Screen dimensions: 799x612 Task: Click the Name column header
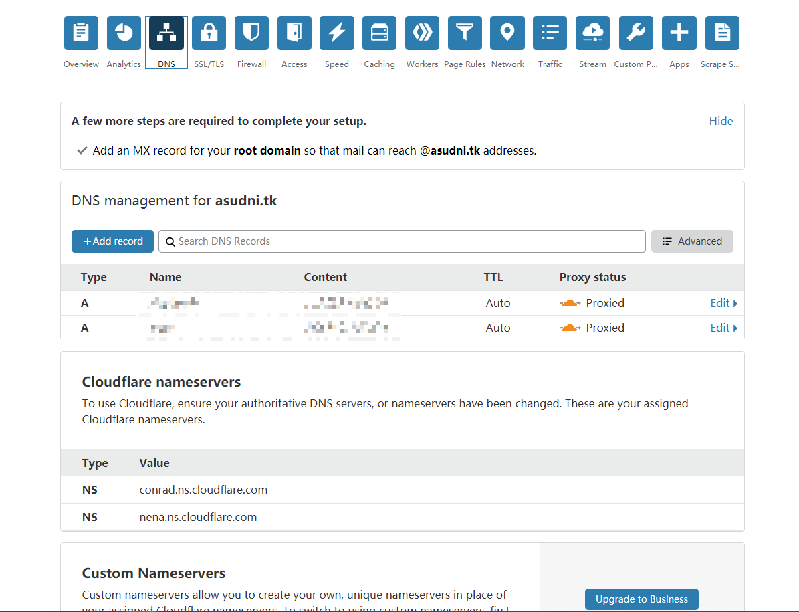tap(166, 277)
